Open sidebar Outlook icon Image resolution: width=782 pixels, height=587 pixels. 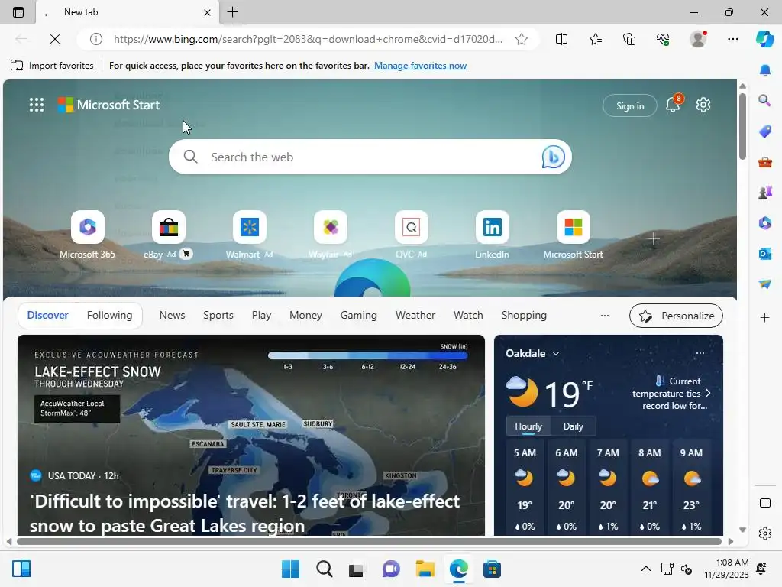coord(765,254)
